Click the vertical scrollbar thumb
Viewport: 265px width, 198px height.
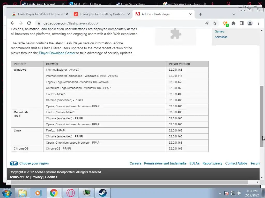pos(262,116)
